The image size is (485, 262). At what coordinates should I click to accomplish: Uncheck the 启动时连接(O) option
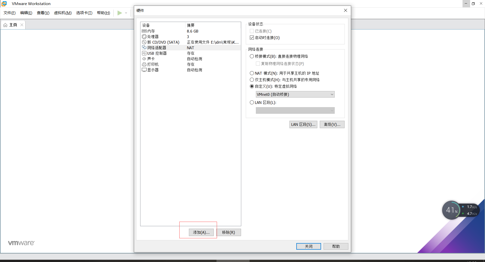click(252, 37)
